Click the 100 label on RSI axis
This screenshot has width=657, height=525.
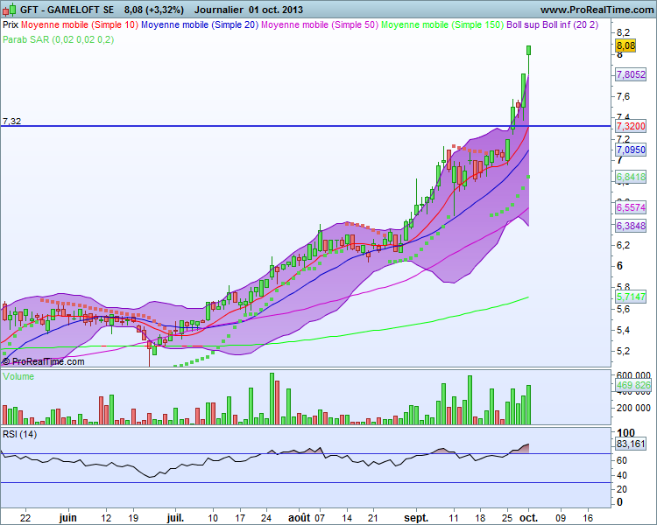coord(626,432)
